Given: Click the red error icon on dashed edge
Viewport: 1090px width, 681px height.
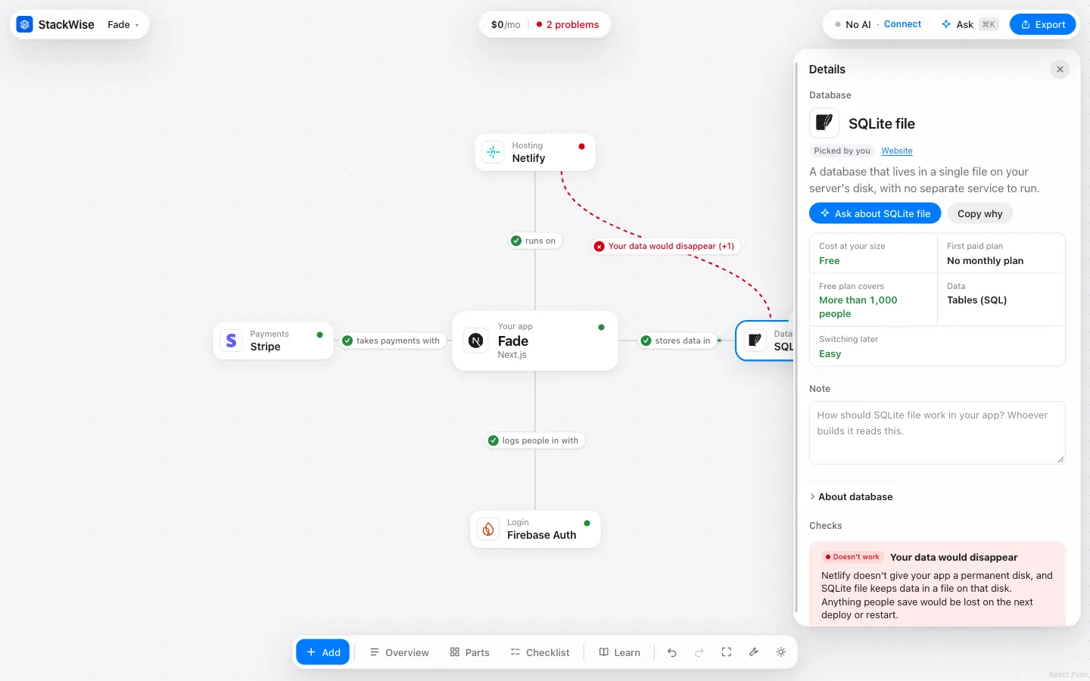Looking at the screenshot, I should point(599,246).
